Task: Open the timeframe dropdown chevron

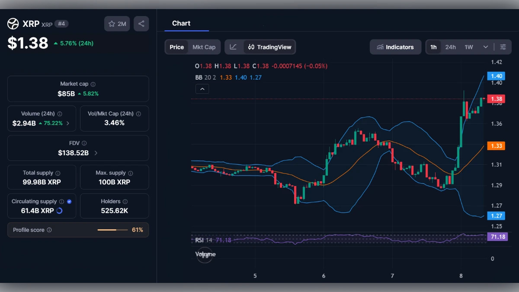Action: click(x=485, y=47)
